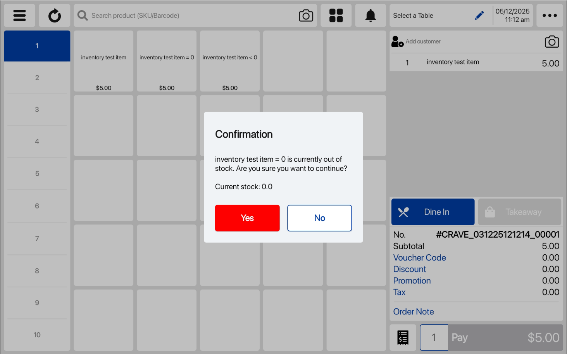Screen dimensions: 567x354
Task: Select Dine In order type
Action: [x=433, y=212]
